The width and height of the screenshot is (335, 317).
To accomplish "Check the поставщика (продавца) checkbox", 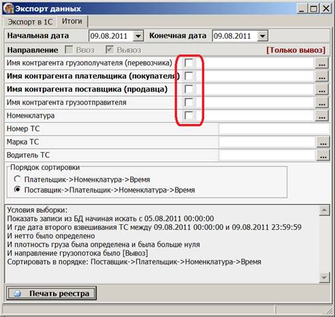I will pyautogui.click(x=189, y=89).
